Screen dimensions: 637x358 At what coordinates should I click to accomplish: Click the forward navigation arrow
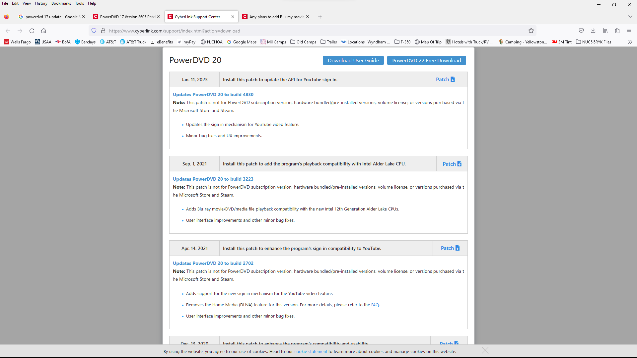pyautogui.click(x=20, y=31)
